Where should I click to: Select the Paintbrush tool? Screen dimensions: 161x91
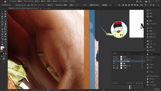point(5,21)
